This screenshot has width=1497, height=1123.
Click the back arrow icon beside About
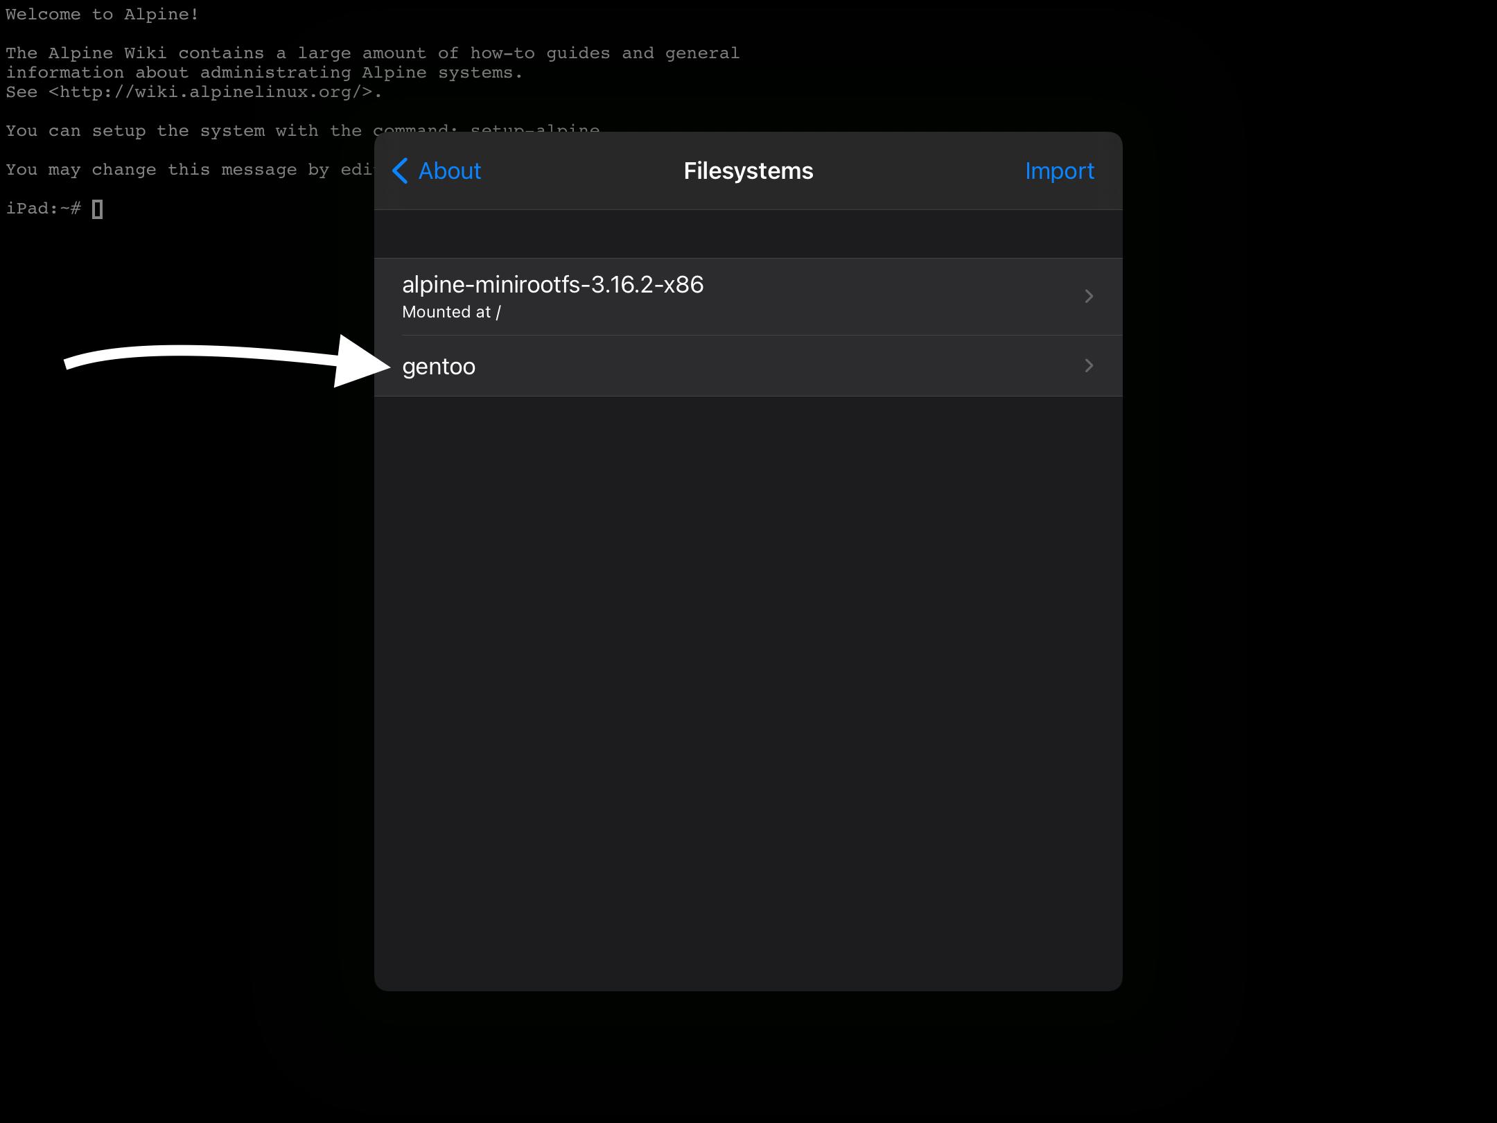pyautogui.click(x=400, y=171)
